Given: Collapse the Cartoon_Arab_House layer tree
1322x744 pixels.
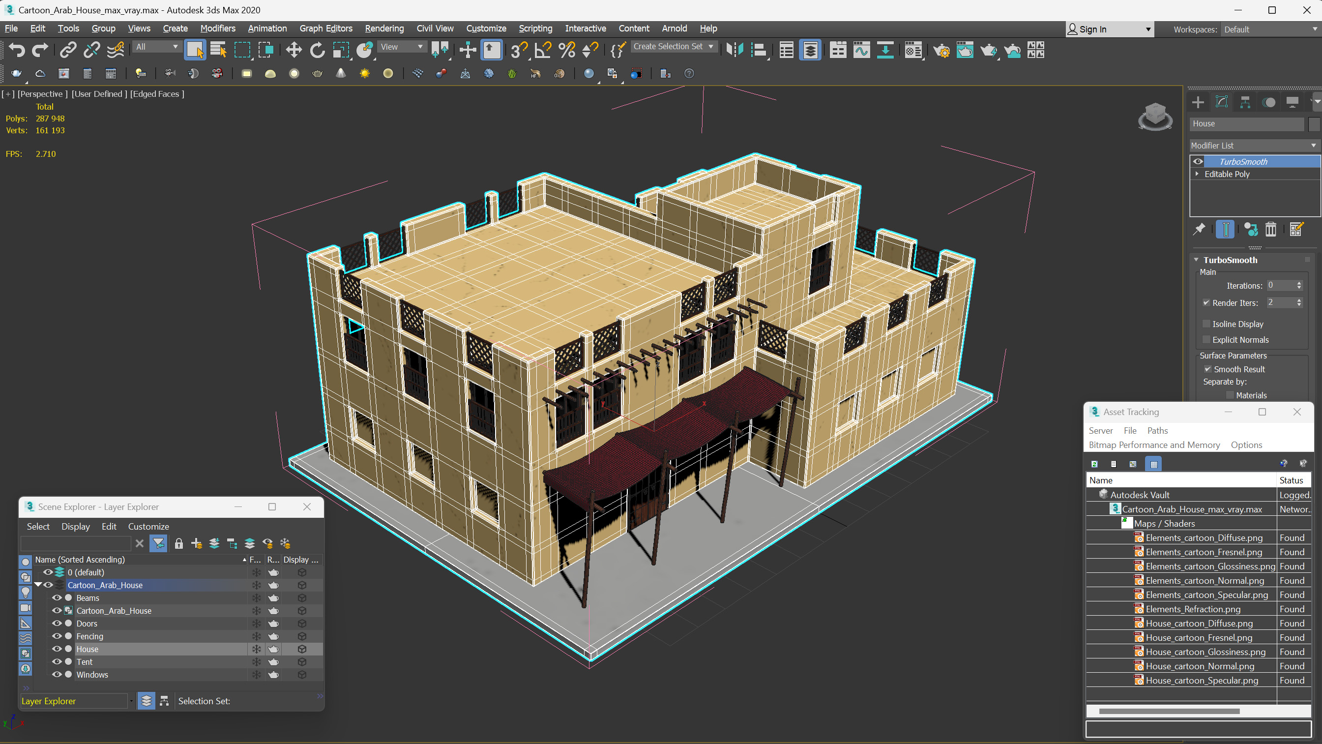Looking at the screenshot, I should point(38,585).
